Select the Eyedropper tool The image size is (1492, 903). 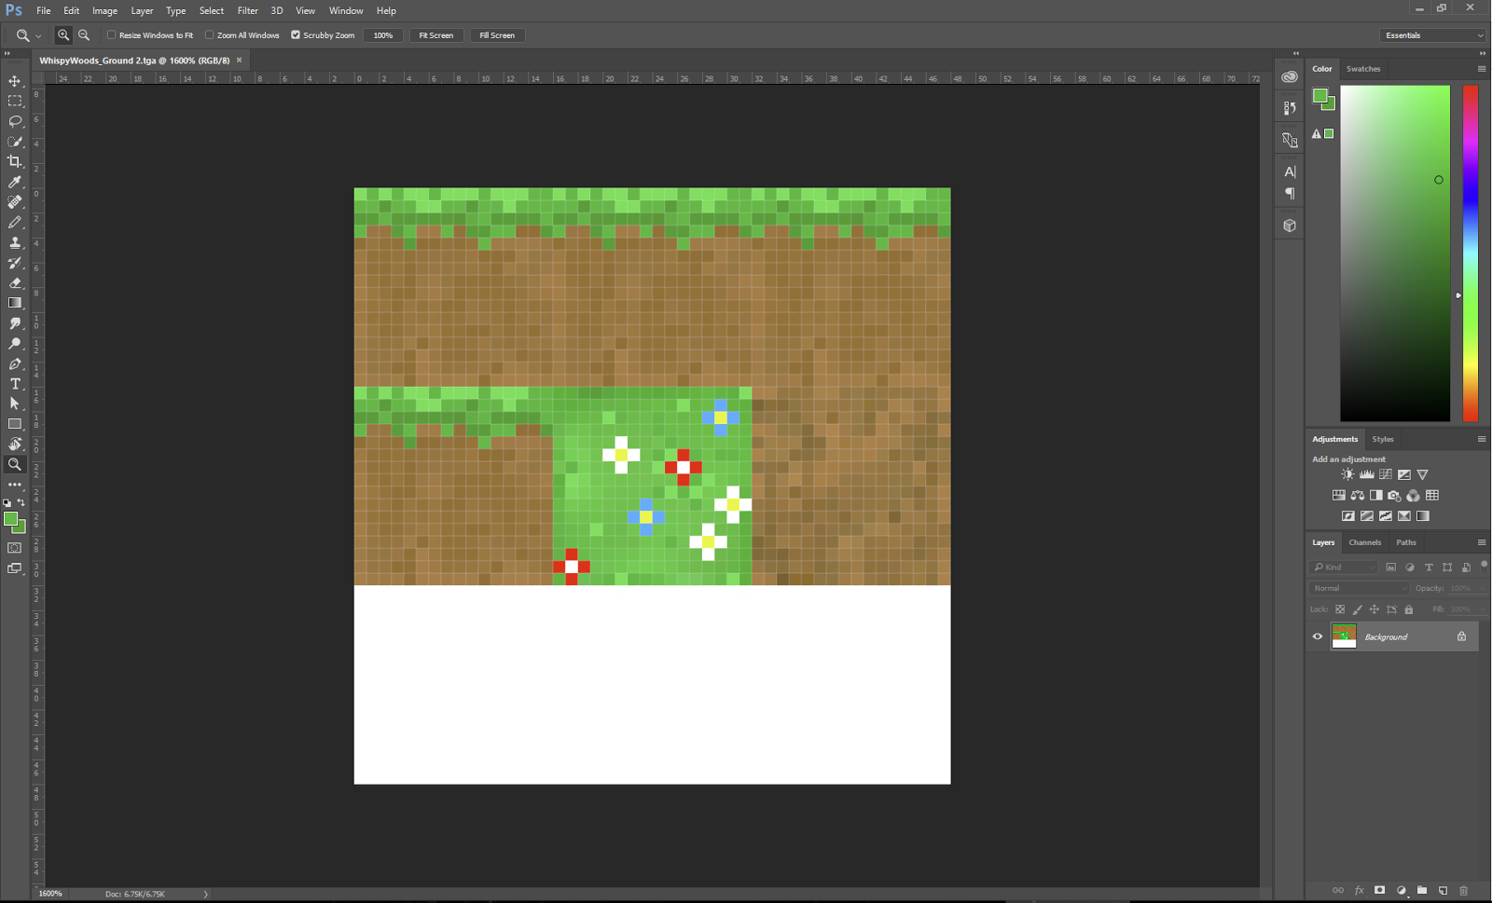pos(15,182)
